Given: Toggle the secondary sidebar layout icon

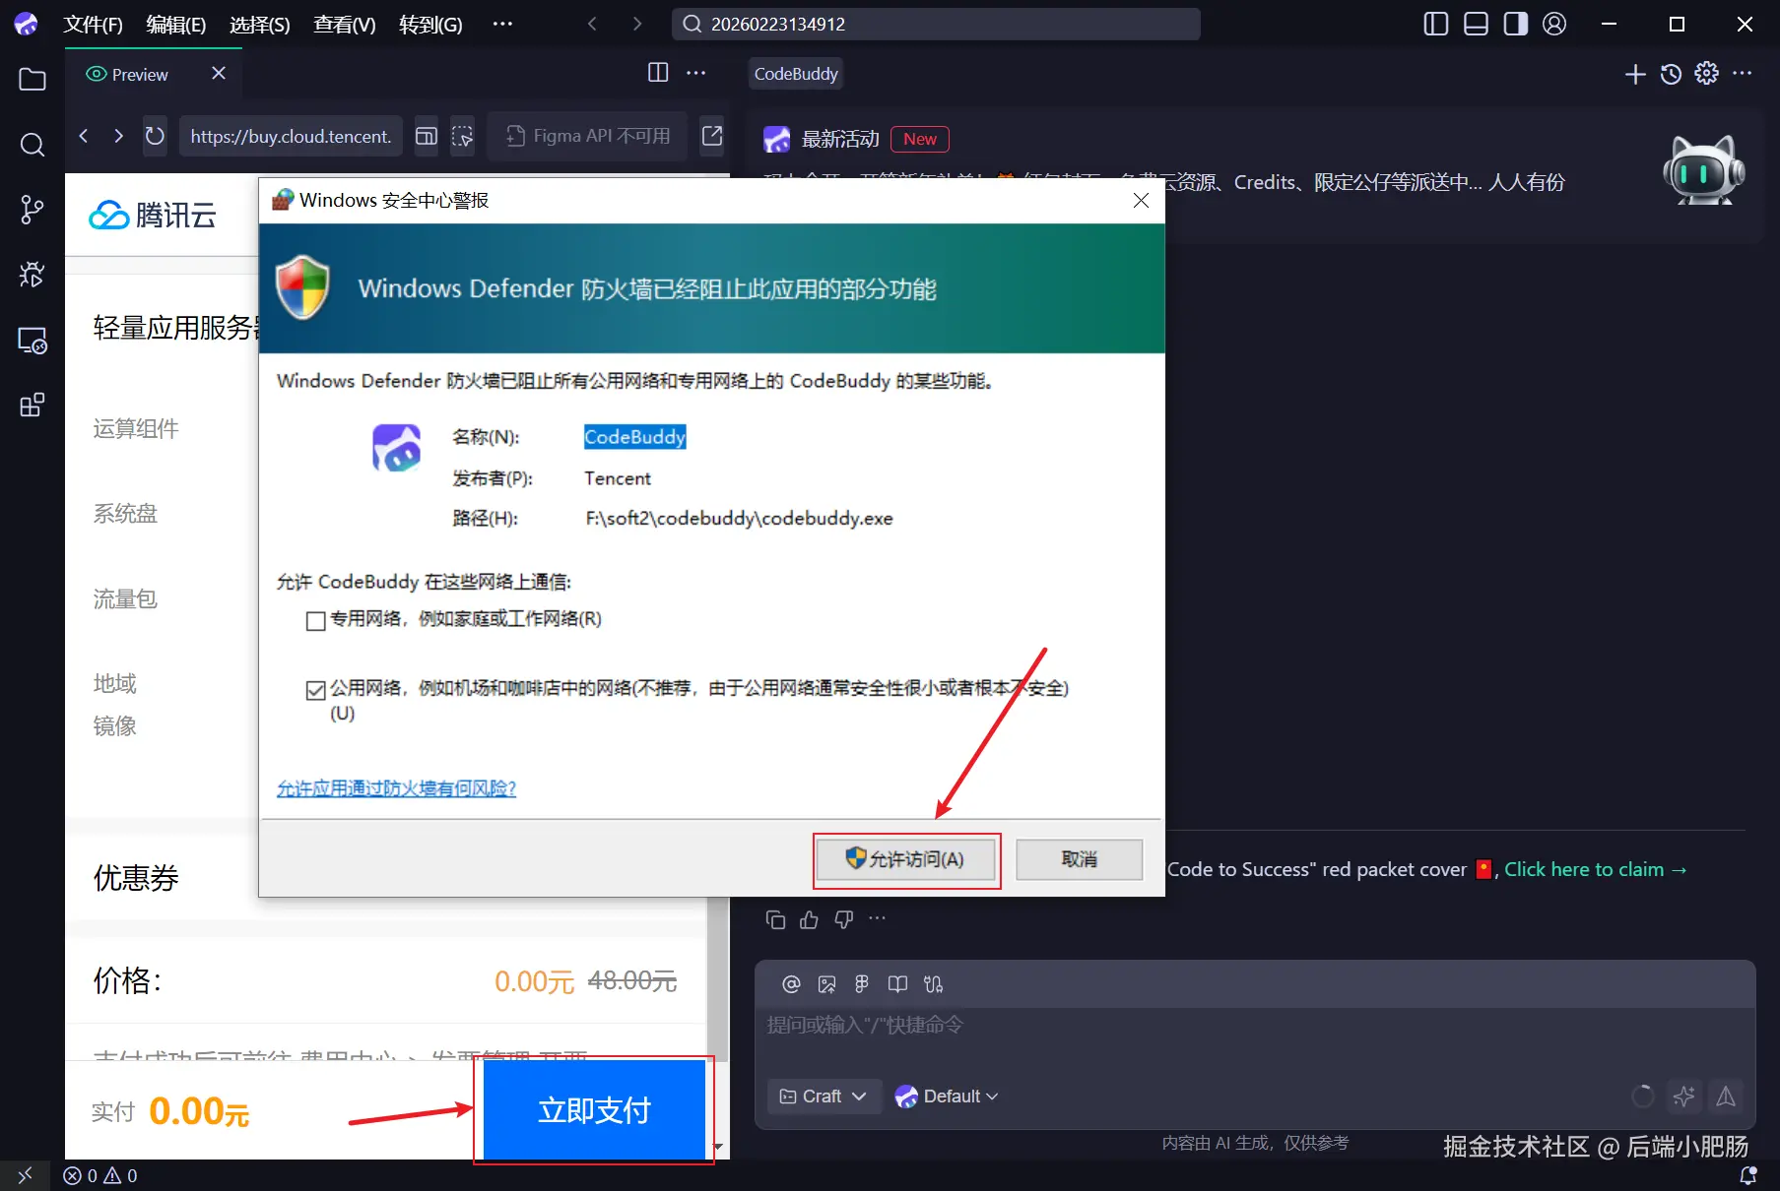Looking at the screenshot, I should click(x=1516, y=24).
